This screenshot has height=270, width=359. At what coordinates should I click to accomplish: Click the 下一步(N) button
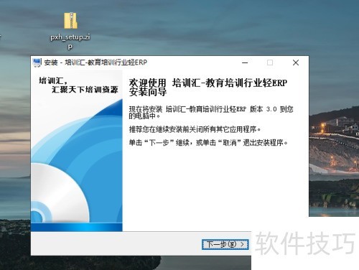tap(225, 244)
